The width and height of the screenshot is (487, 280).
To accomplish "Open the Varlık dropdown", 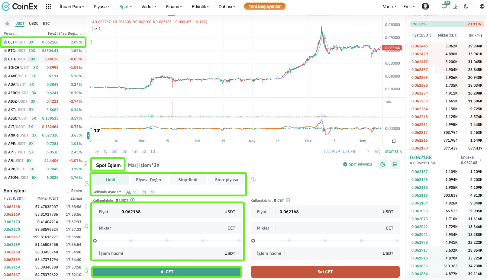I will point(390,7).
